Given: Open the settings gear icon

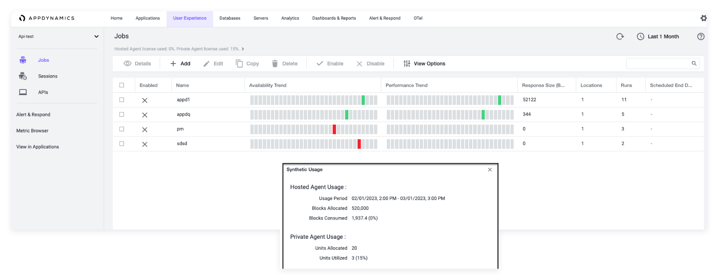Looking at the screenshot, I should click(703, 18).
